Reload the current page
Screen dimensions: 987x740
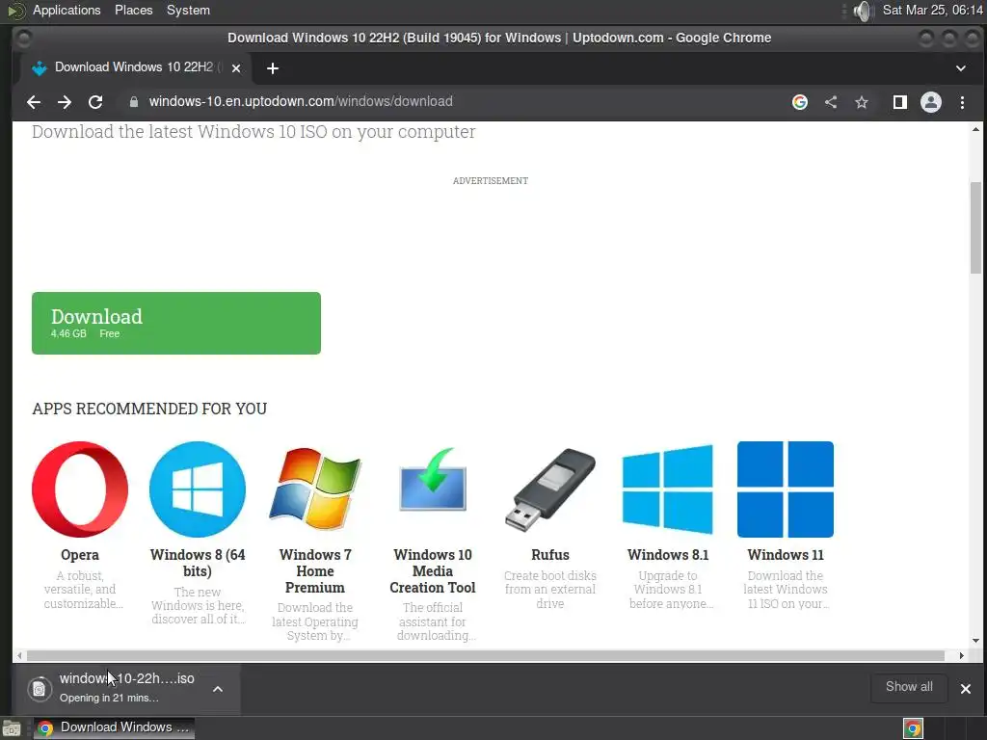tap(95, 102)
